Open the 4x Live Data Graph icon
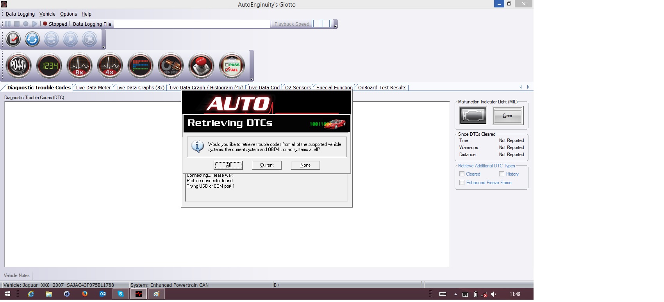Image resolution: width=664 pixels, height=302 pixels. click(x=110, y=66)
